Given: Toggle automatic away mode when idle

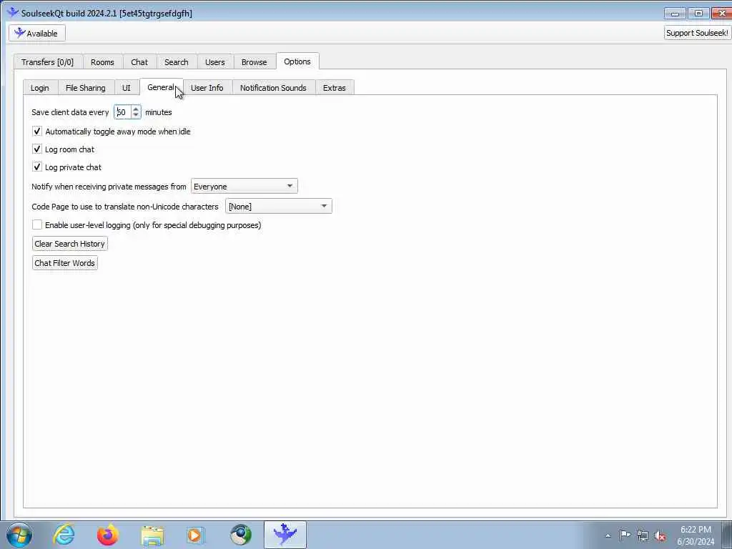Looking at the screenshot, I should point(37,132).
